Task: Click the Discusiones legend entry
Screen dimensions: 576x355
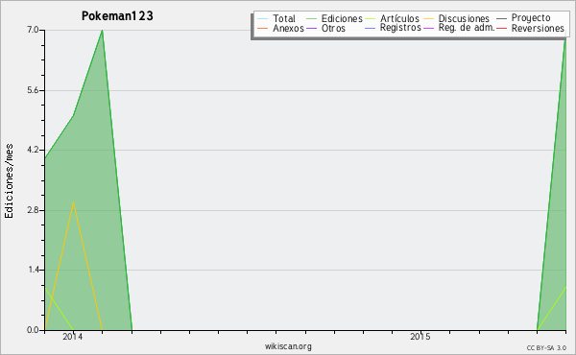Action: click(x=457, y=18)
